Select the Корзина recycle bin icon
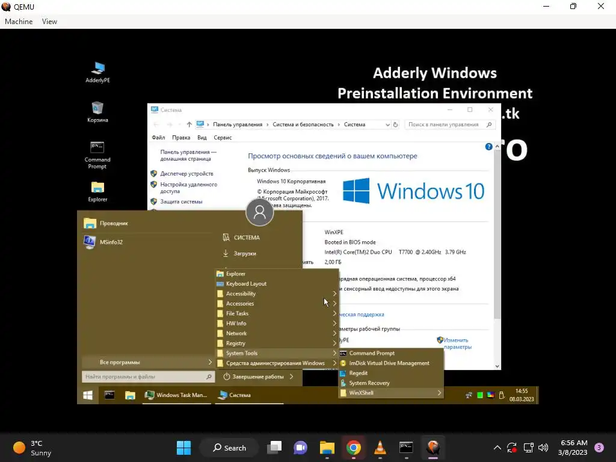Image resolution: width=616 pixels, height=462 pixels. [97, 112]
